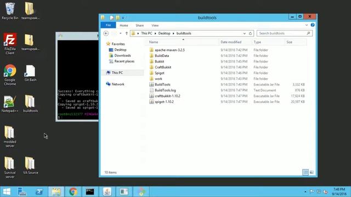The height and width of the screenshot is (197, 351).
Task: Select Network in navigation pane
Action: 118,84
